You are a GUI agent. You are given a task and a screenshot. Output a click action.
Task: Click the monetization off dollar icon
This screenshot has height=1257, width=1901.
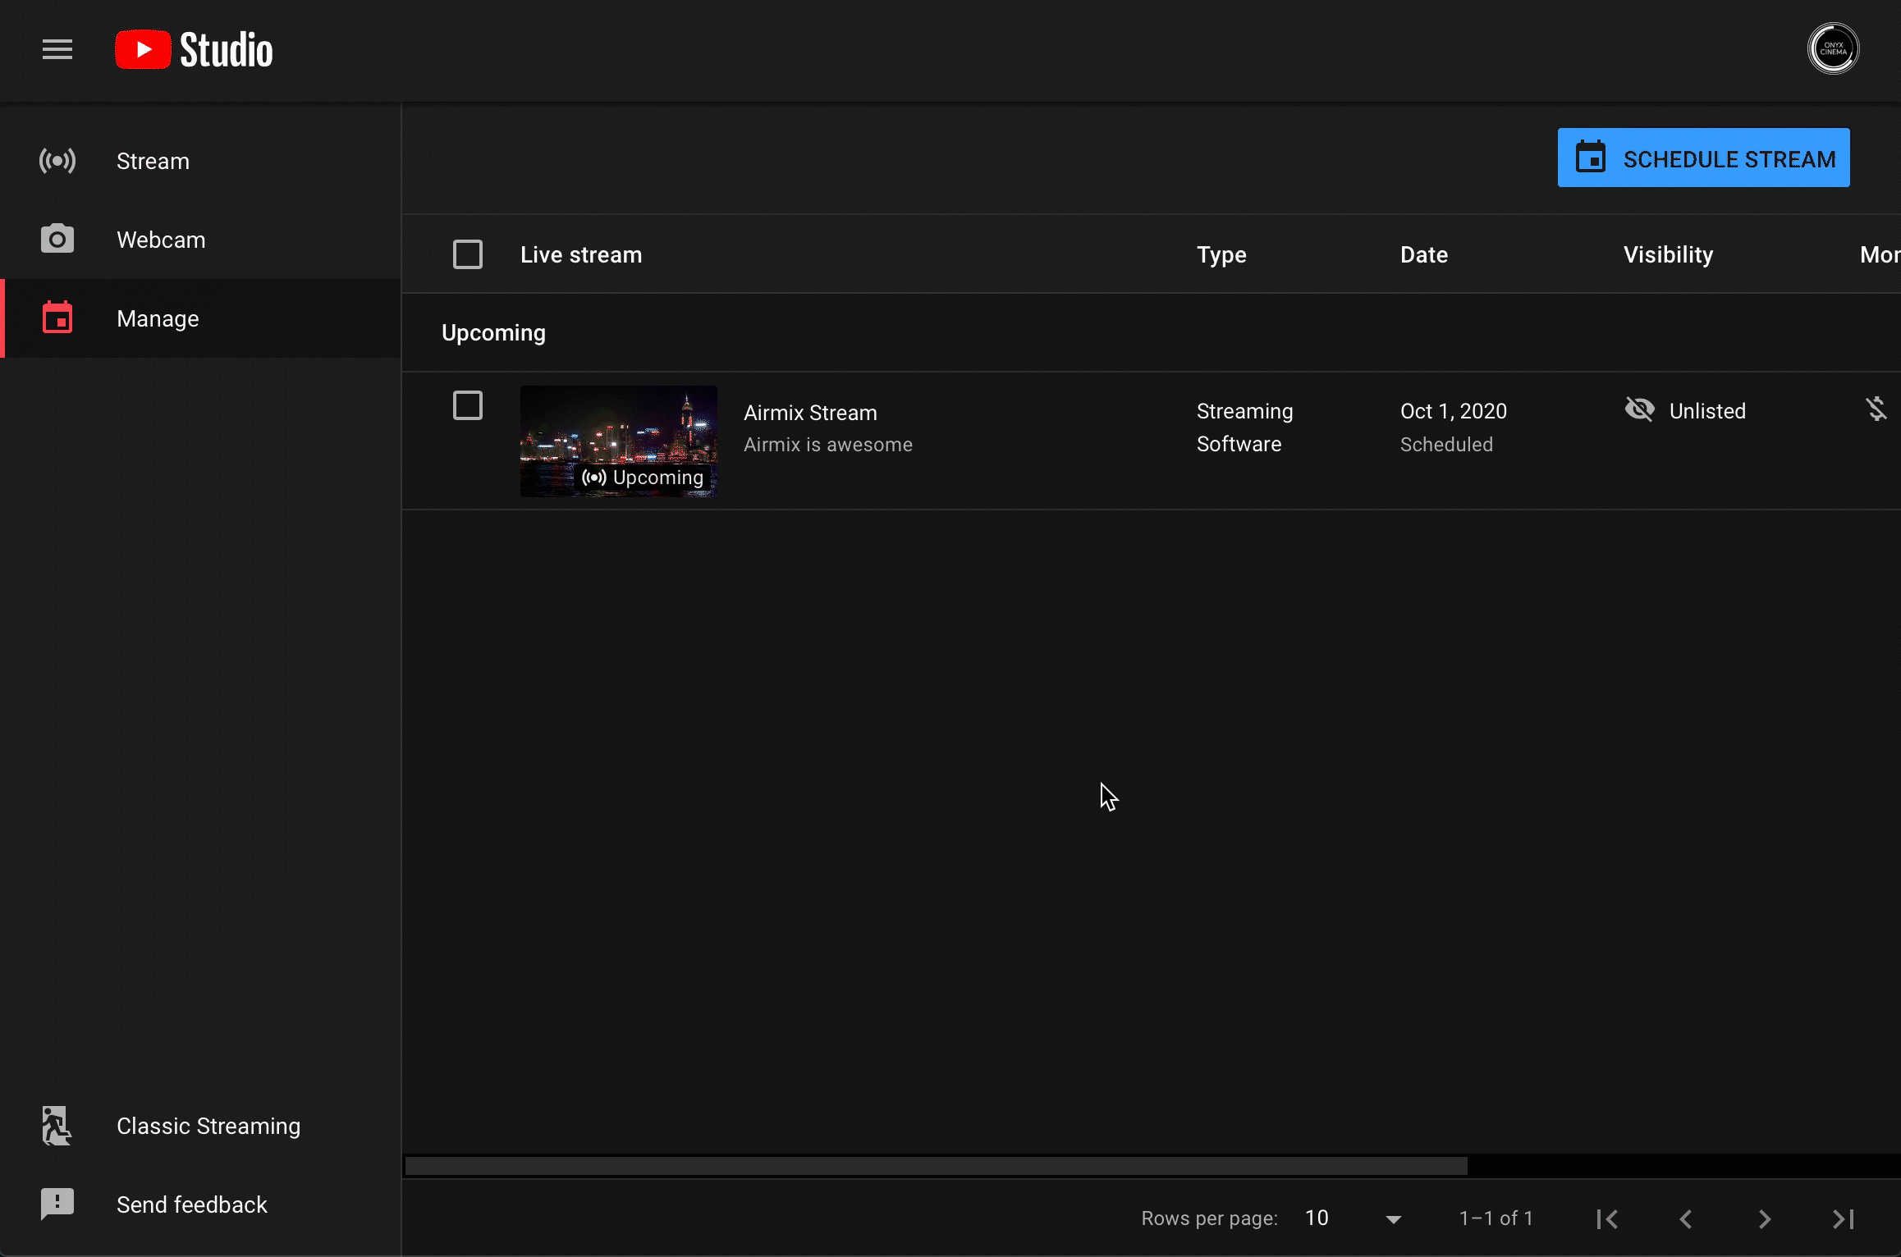click(x=1876, y=409)
